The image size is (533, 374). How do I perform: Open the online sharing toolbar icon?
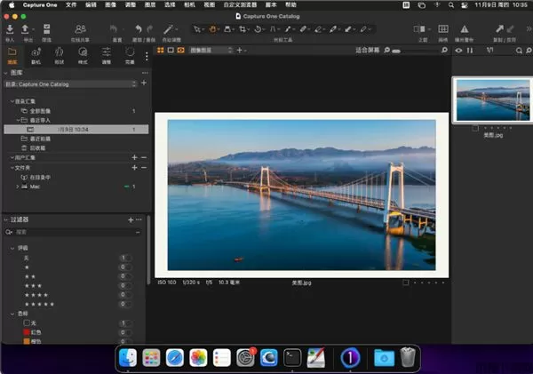tap(81, 29)
